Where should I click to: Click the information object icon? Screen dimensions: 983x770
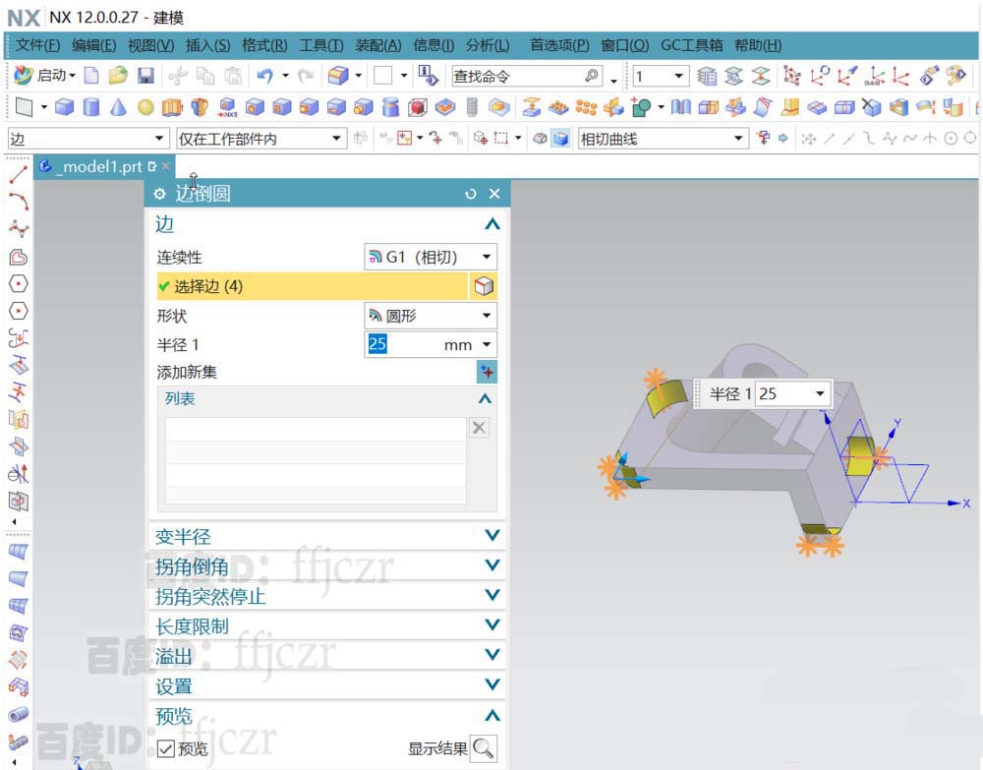point(429,76)
